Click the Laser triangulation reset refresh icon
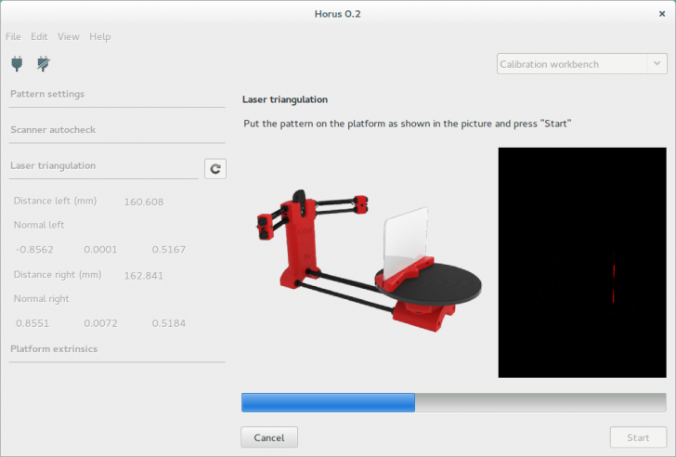676x457 pixels. (x=215, y=168)
